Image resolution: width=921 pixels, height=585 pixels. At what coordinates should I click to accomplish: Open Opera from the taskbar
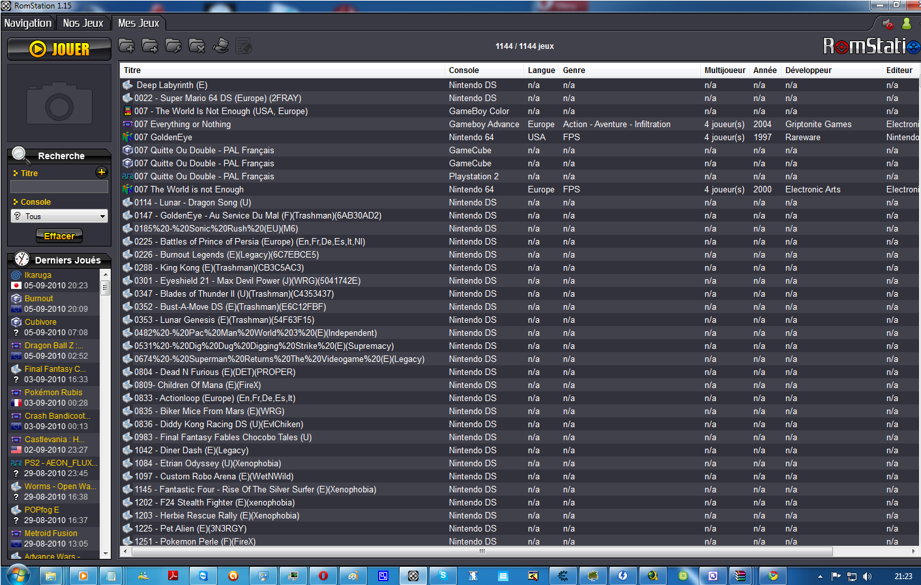323,576
